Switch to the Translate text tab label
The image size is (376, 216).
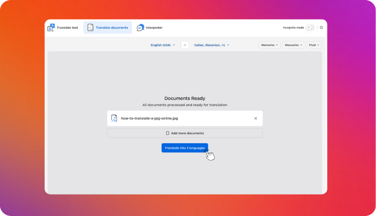pos(68,27)
